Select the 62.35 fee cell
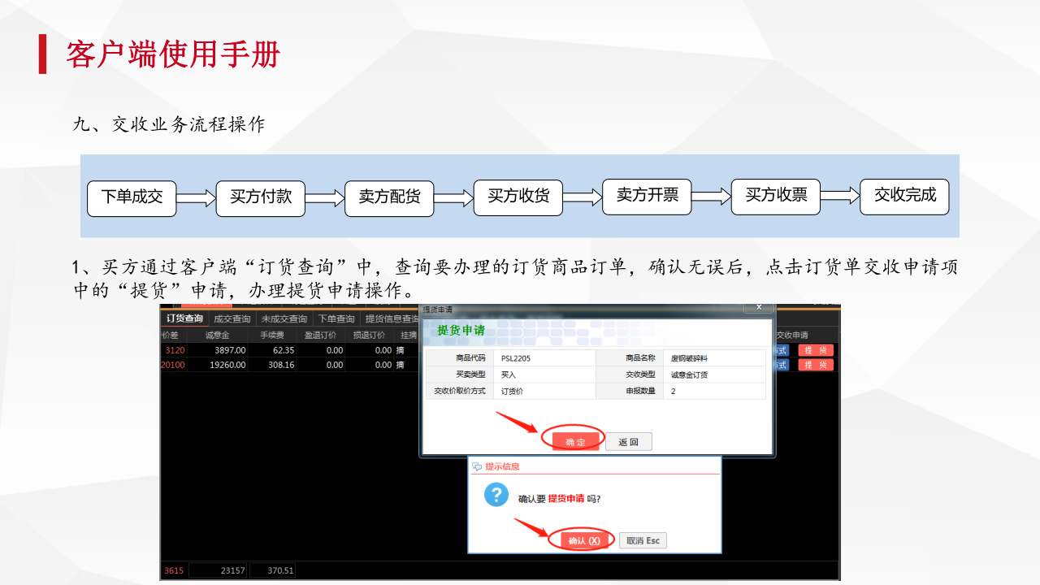The width and height of the screenshot is (1040, 585). pyautogui.click(x=272, y=350)
